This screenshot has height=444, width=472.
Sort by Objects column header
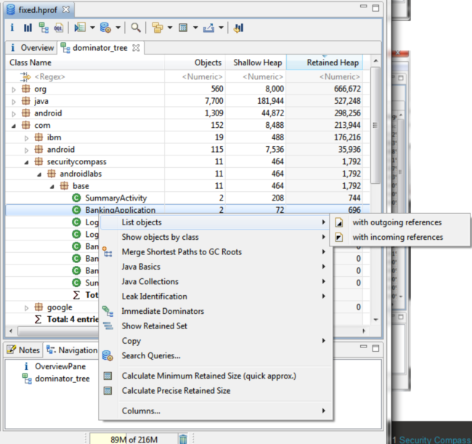(x=195, y=62)
